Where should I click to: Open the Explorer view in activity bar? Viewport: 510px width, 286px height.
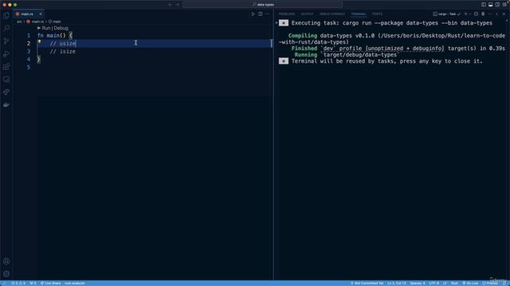click(6, 16)
